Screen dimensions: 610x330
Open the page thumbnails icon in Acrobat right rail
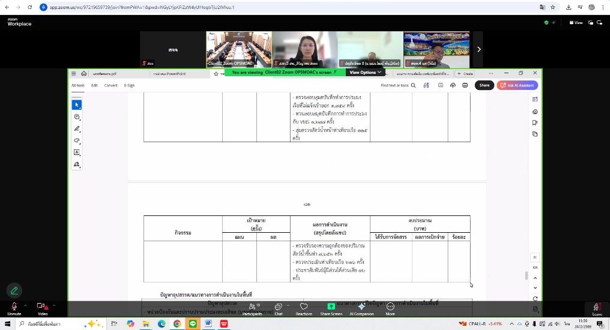point(535,134)
